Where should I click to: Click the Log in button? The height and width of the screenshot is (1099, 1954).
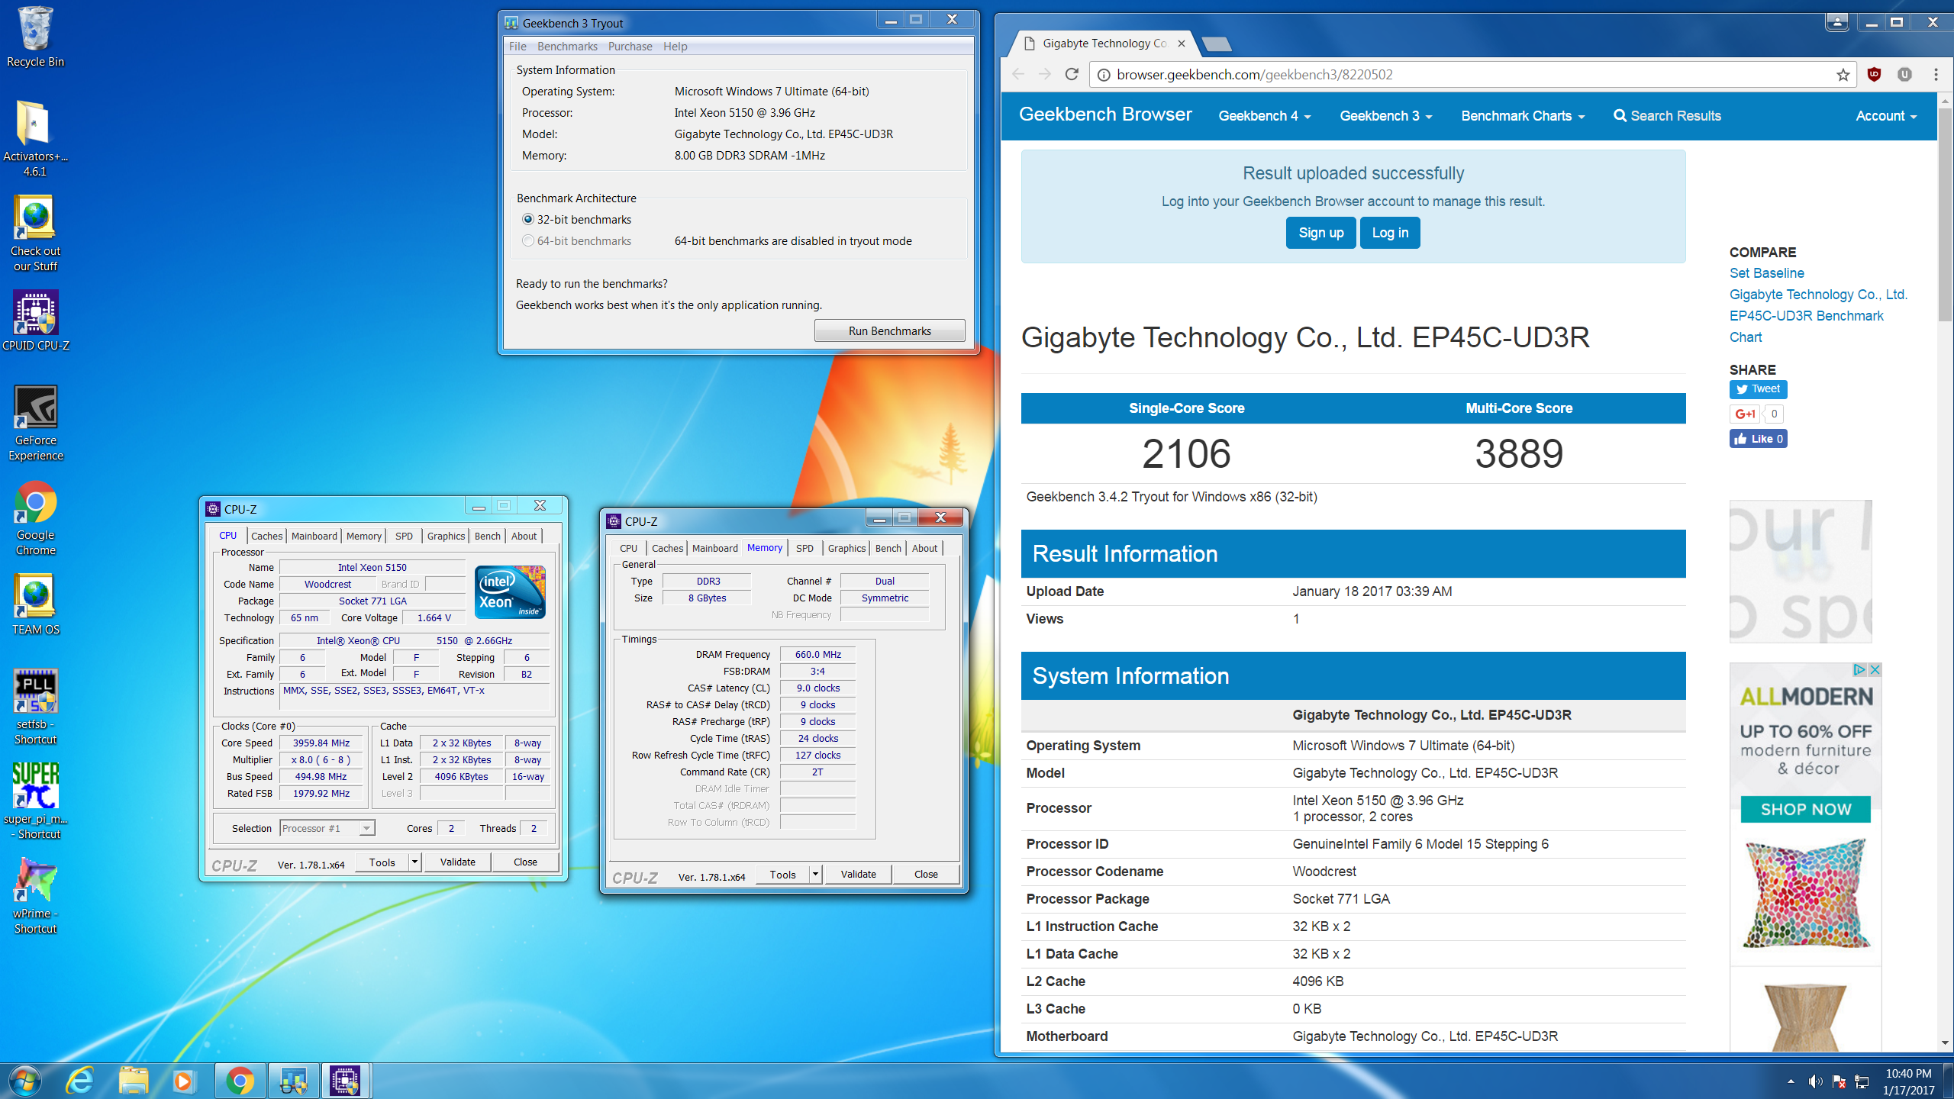1390,233
